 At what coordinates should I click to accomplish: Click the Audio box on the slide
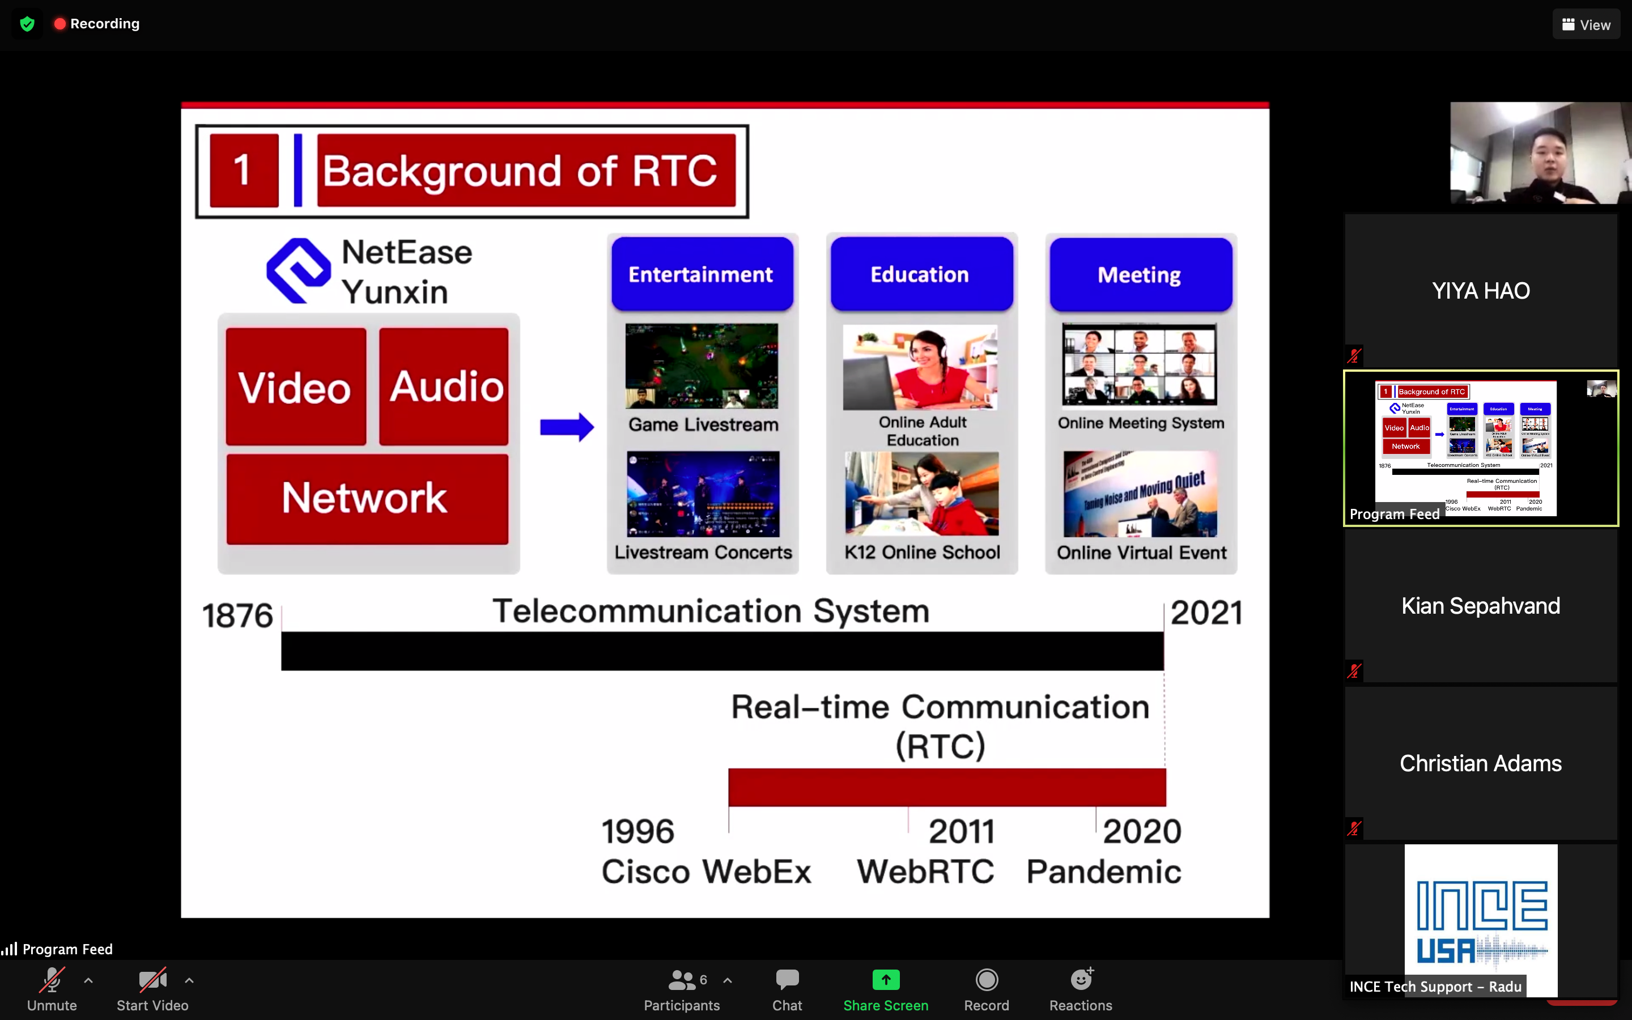[444, 387]
